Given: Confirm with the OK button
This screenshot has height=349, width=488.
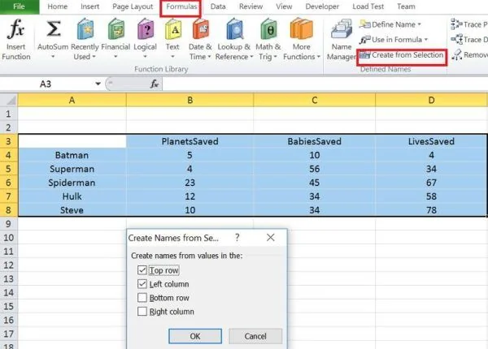Looking at the screenshot, I should tap(195, 336).
